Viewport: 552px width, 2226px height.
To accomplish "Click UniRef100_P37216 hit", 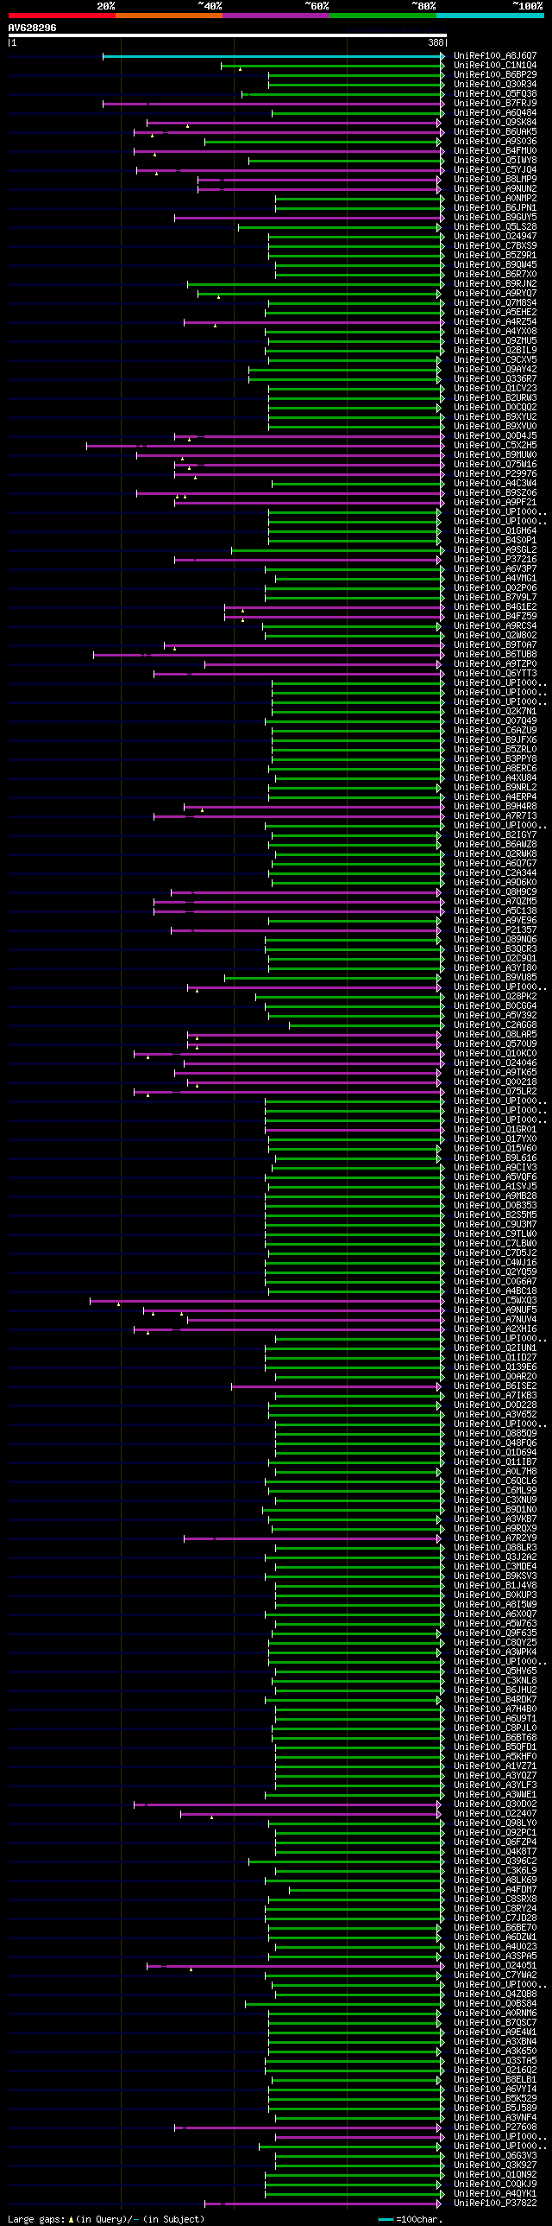I will (x=495, y=559).
